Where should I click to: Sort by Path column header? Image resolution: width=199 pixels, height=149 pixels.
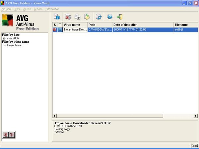pos(100,25)
